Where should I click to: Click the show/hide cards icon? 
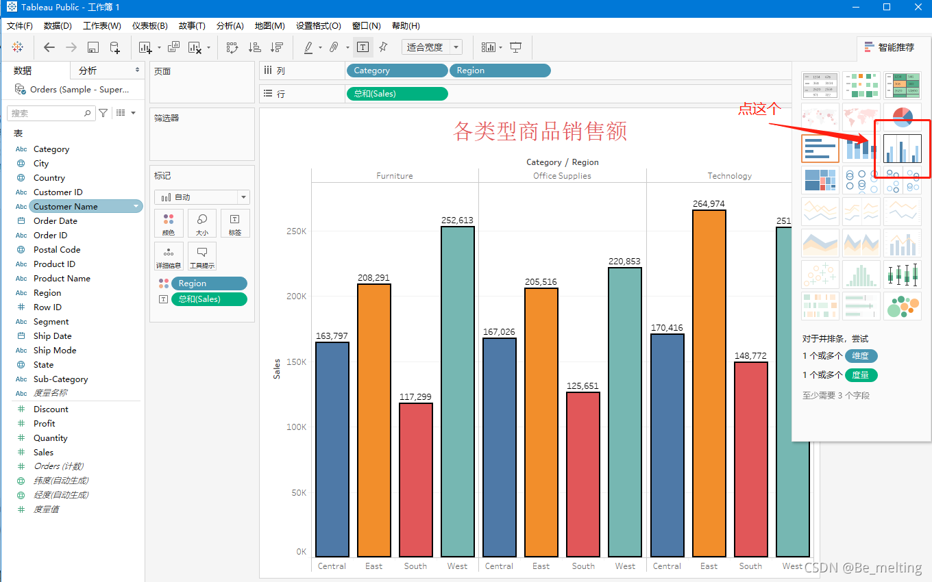tap(488, 47)
